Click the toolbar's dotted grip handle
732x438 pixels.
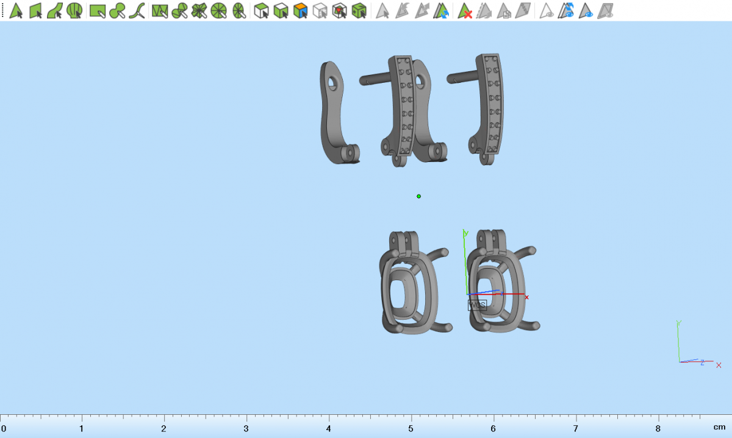(3, 10)
